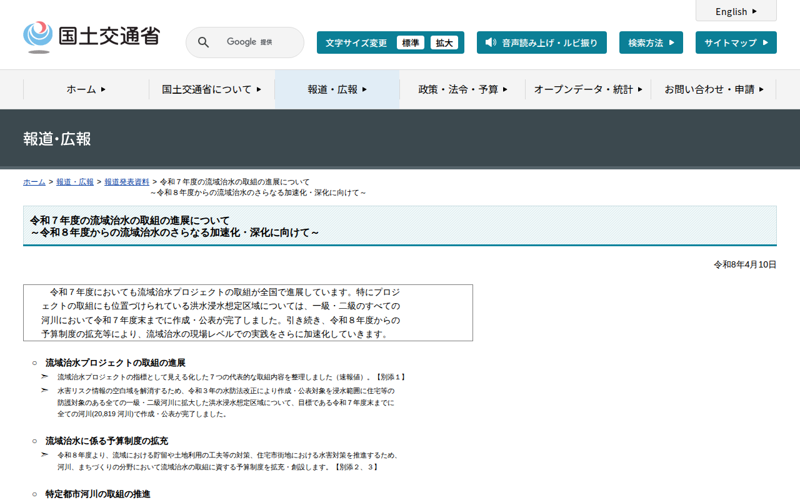Image resolution: width=800 pixels, height=500 pixels.
Task: Expand 政策・法令・予算 menu
Action: coord(462,89)
